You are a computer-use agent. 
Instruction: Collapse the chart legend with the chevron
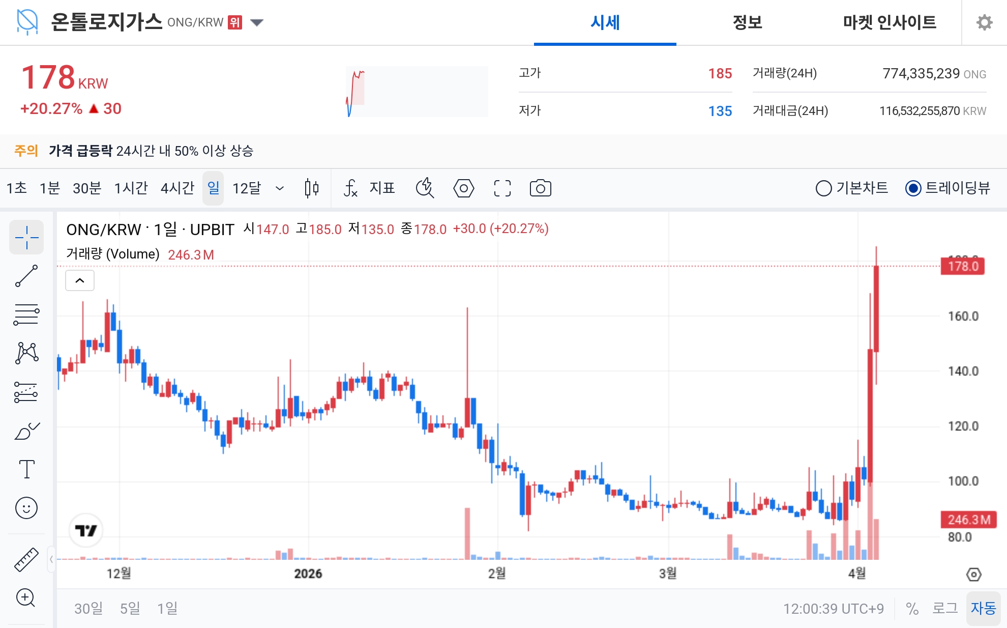pos(79,280)
